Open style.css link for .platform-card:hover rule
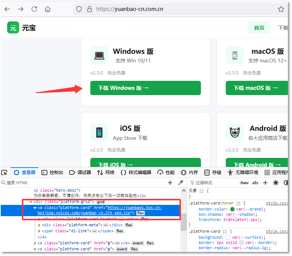The height and width of the screenshot is (256, 292). pyautogui.click(x=277, y=203)
